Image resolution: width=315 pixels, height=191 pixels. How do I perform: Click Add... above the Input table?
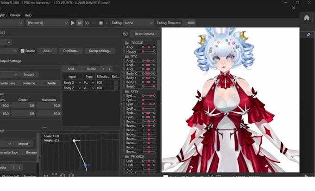pos(71,69)
